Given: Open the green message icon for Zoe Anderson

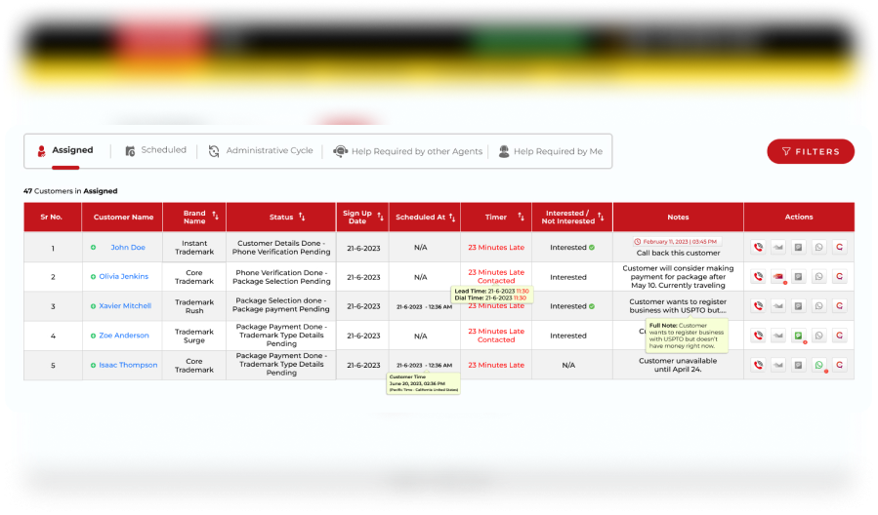Looking at the screenshot, I should (799, 336).
